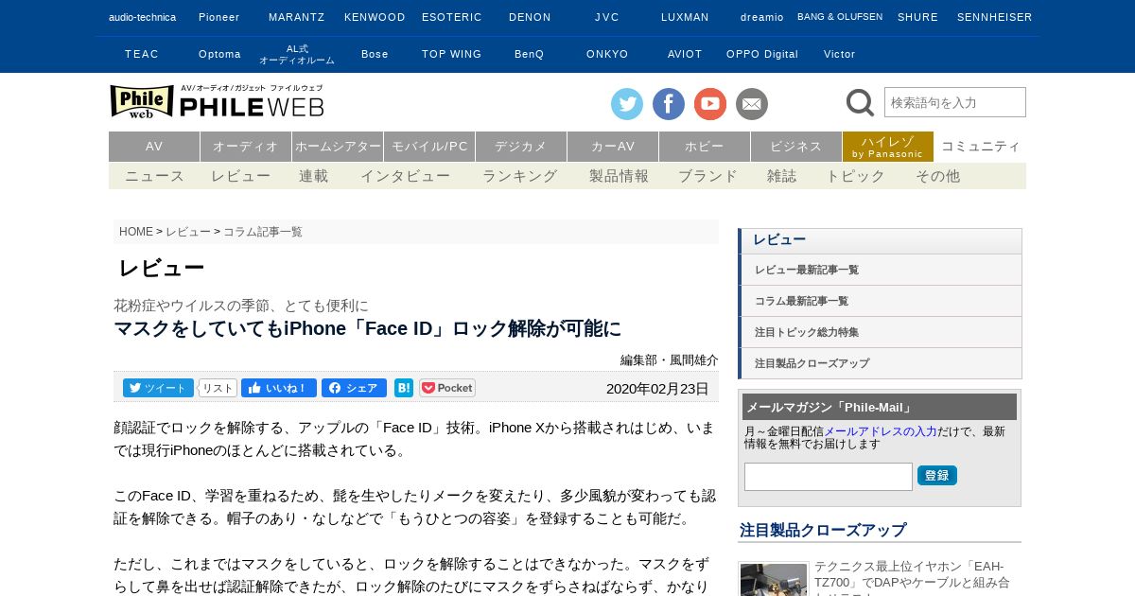Open the OPPO Digital brand link
The height and width of the screenshot is (596, 1135).
click(762, 54)
